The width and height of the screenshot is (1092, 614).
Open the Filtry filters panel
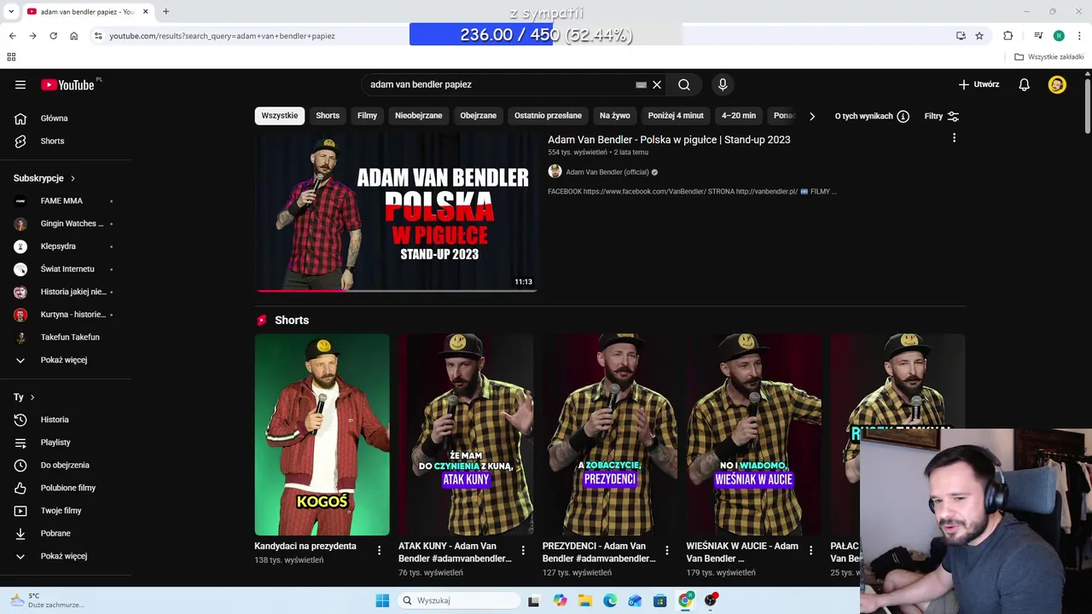[942, 116]
